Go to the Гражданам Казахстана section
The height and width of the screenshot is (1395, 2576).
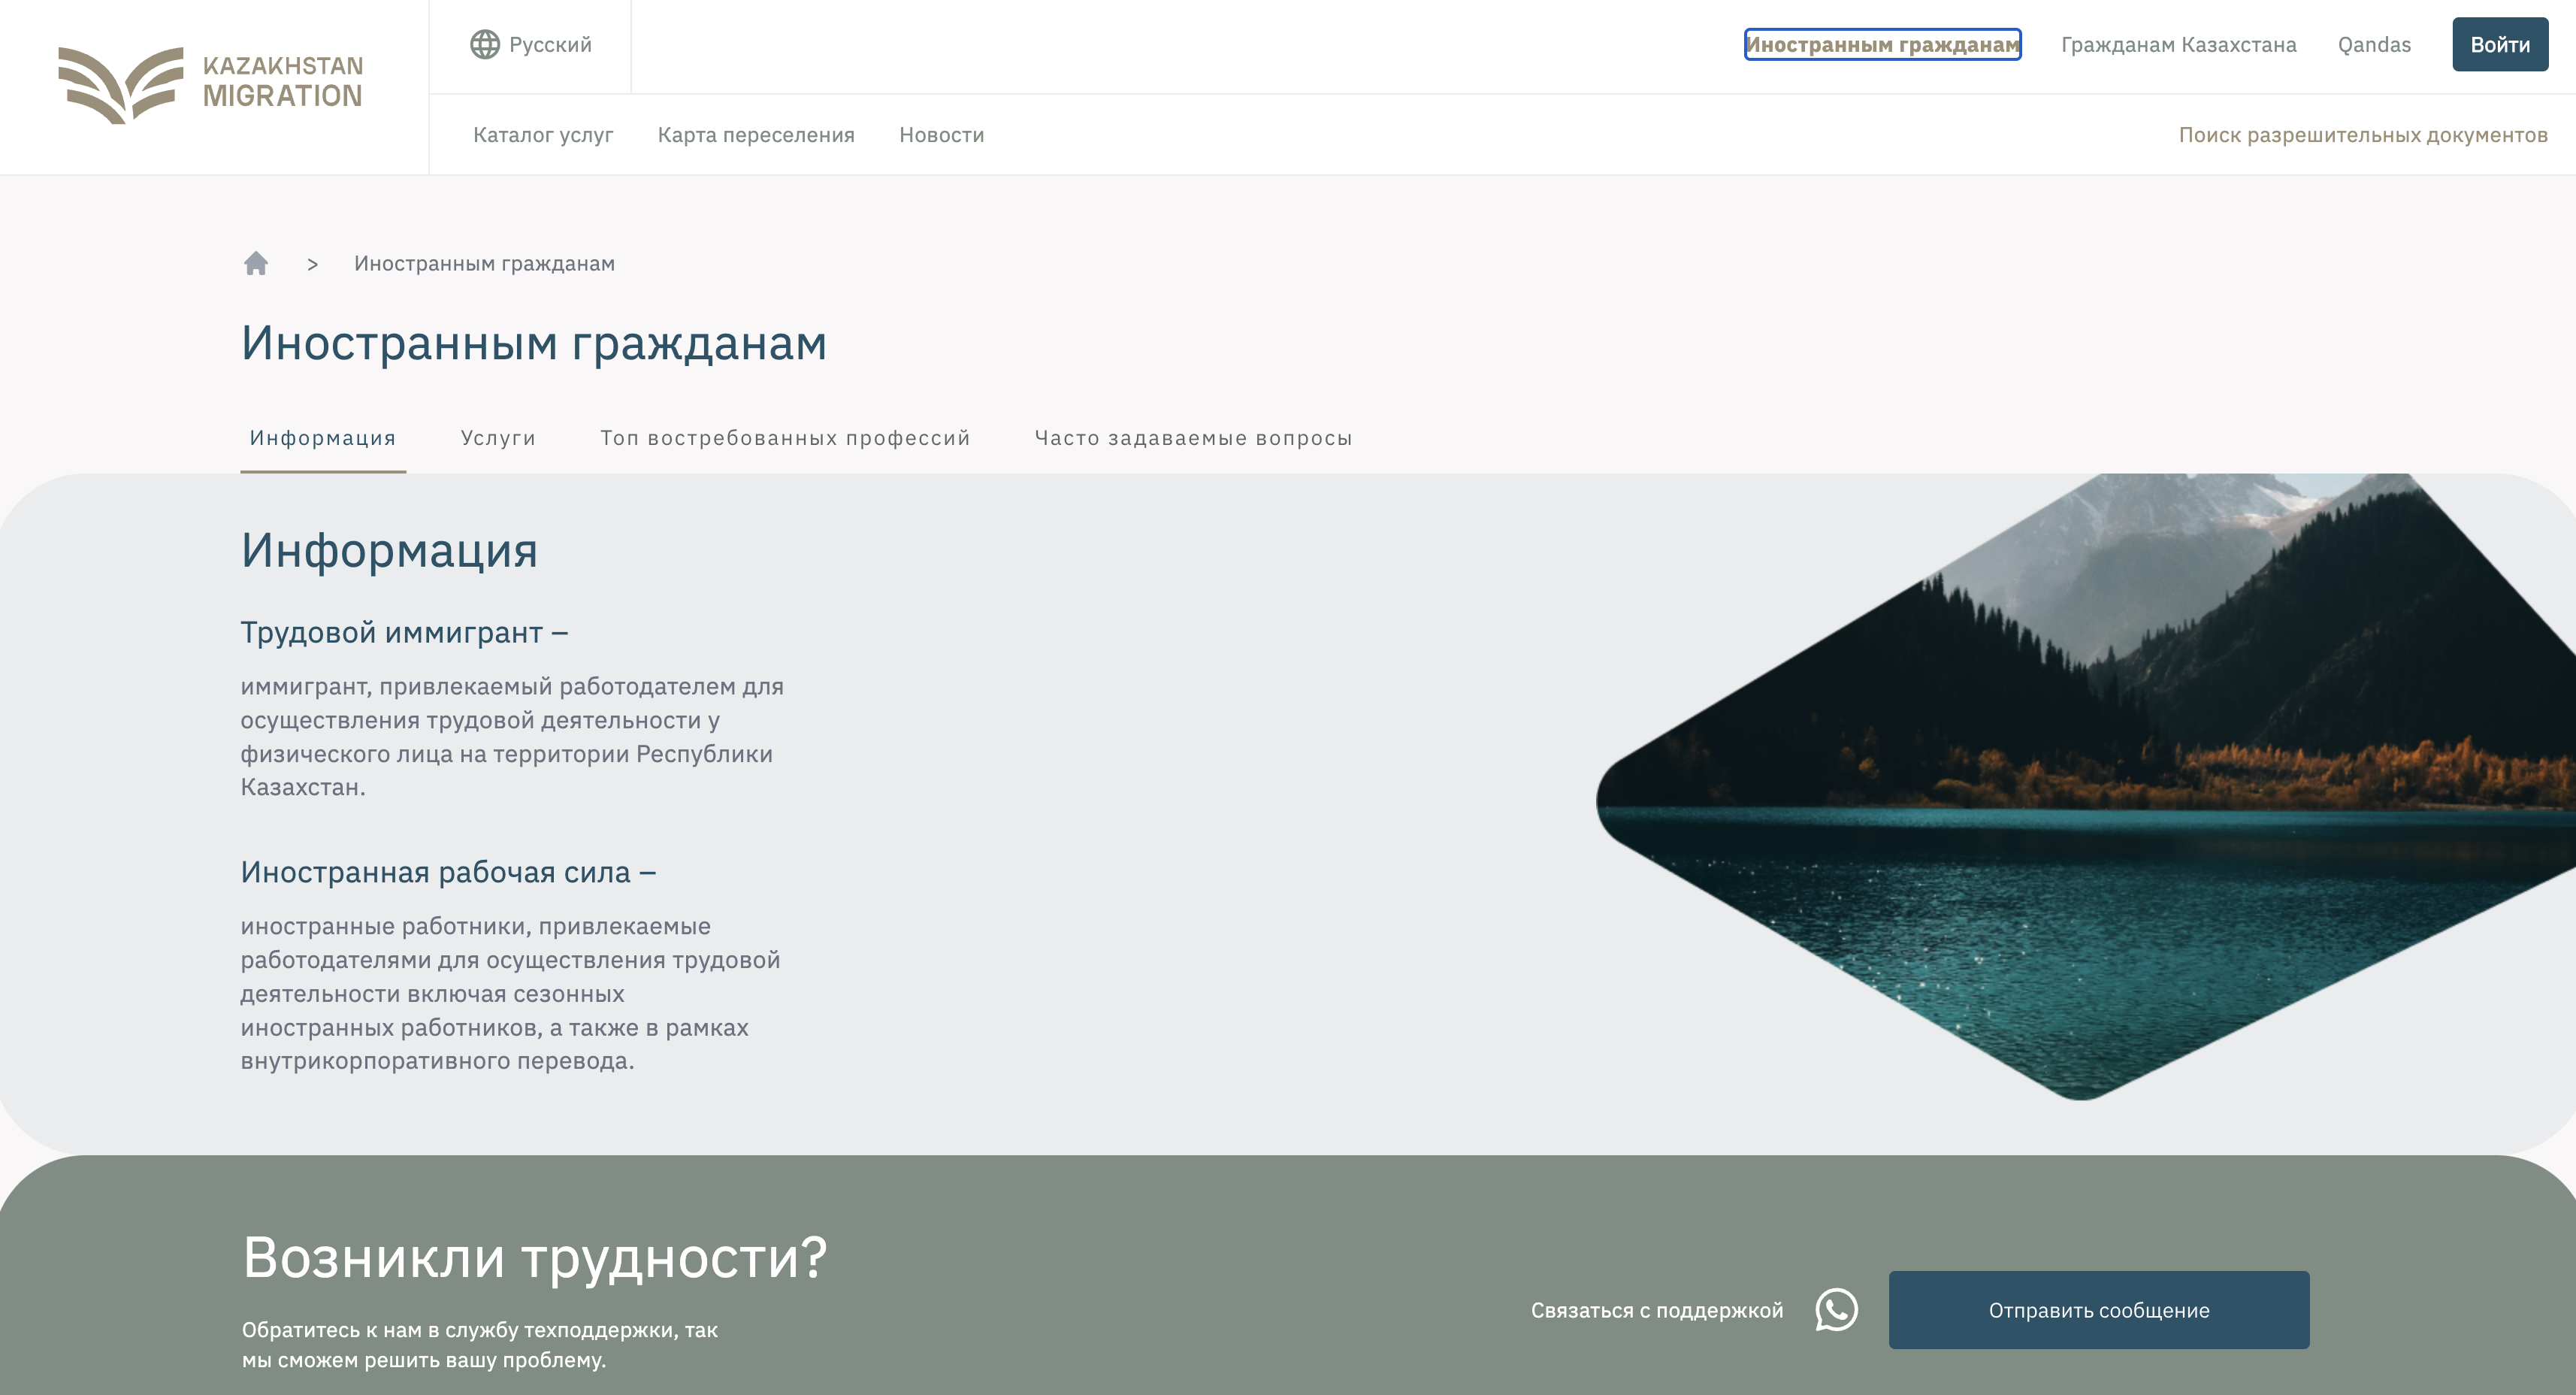pos(2178,45)
